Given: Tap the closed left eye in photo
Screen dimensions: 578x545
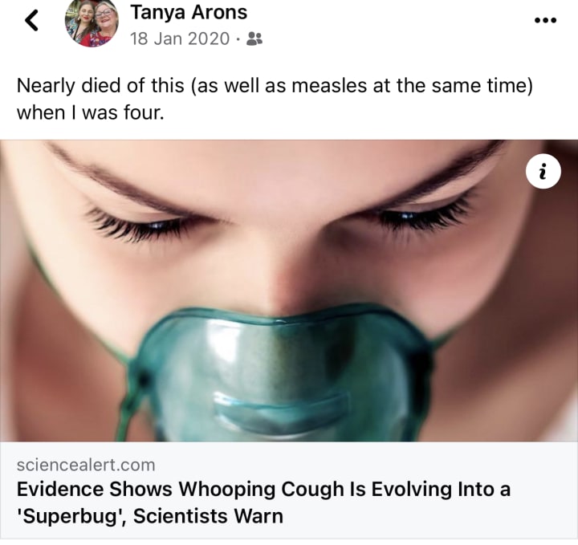Looking at the screenshot, I should 138,221.
